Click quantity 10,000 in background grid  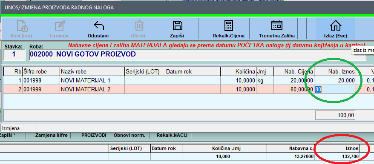click(206, 156)
